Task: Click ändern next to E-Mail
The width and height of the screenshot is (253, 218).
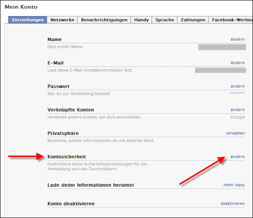Action: (237, 63)
